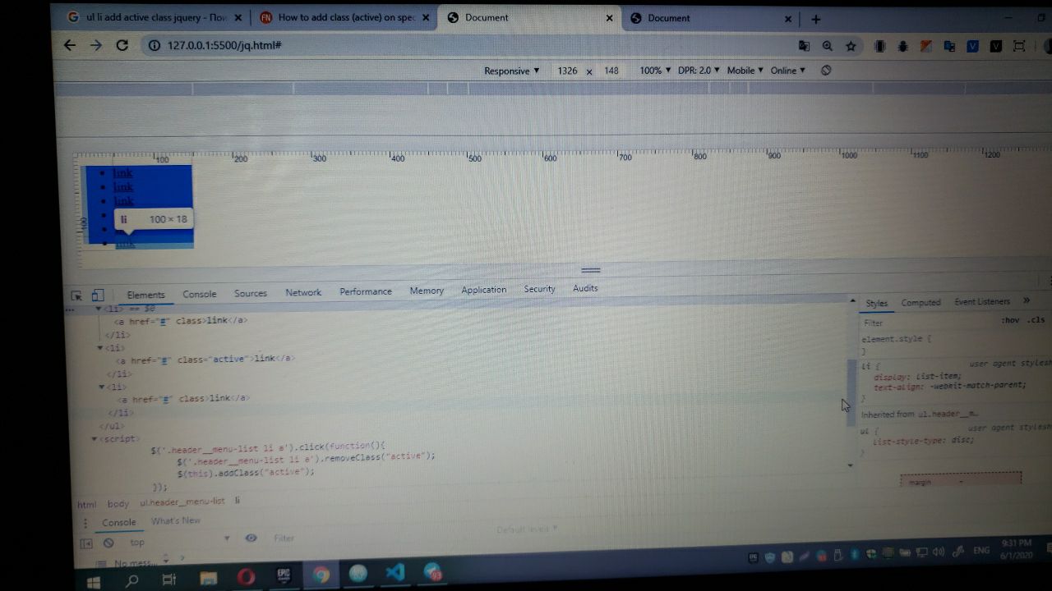The height and width of the screenshot is (591, 1052).
Task: Open Telegram from the taskbar
Action: [433, 572]
